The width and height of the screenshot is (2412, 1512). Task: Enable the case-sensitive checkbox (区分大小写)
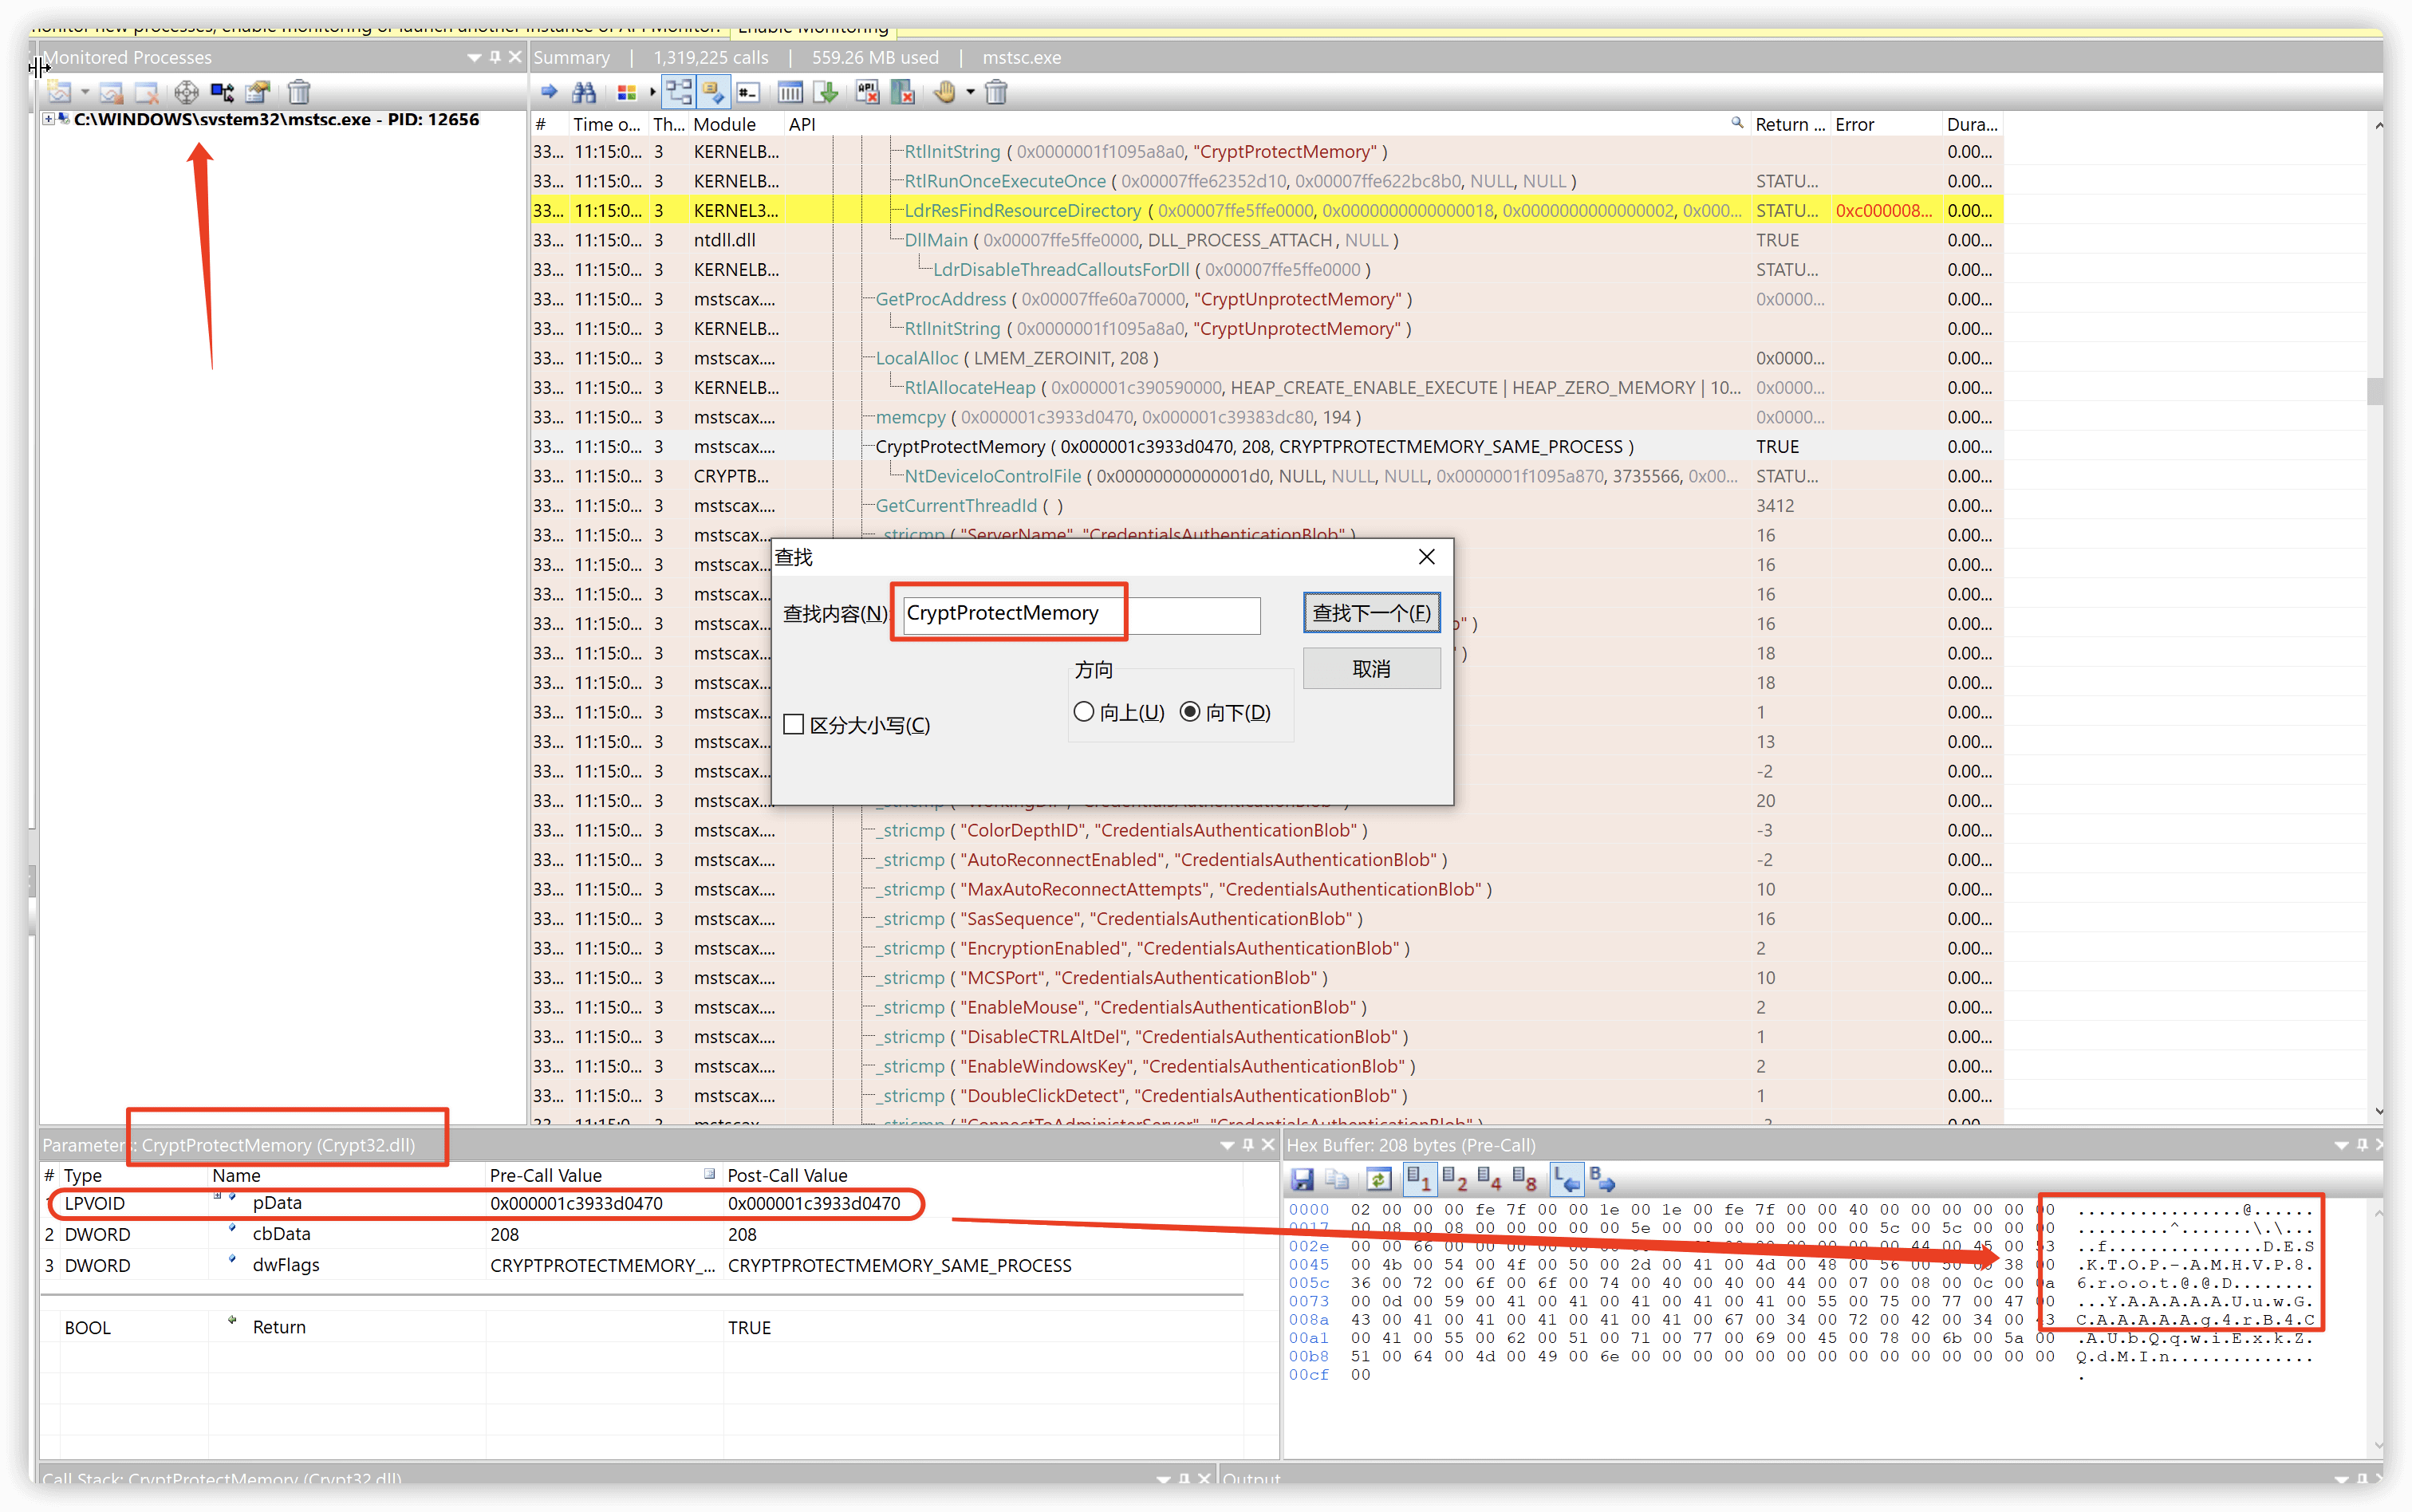(794, 724)
